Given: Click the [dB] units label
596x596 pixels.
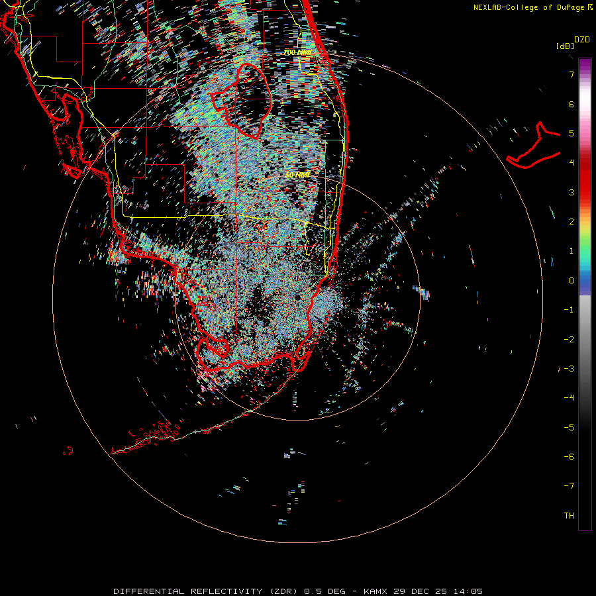Looking at the screenshot, I should pos(565,46).
